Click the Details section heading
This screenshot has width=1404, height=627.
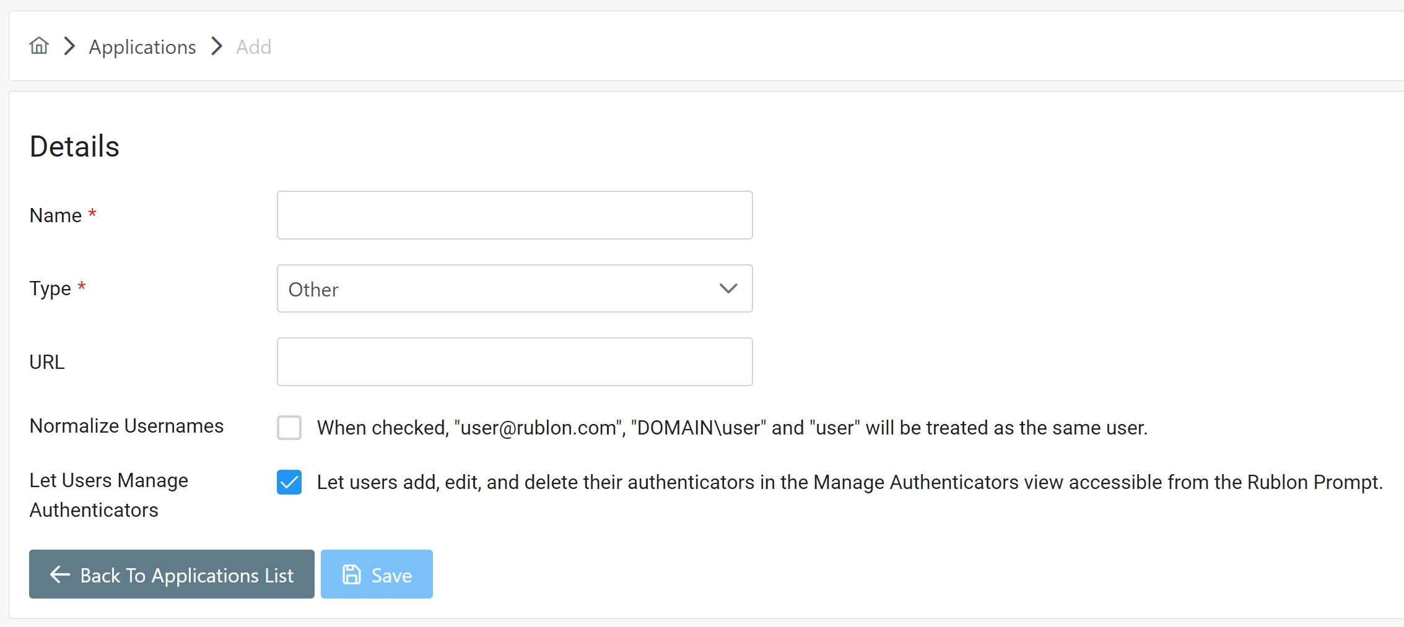74,147
